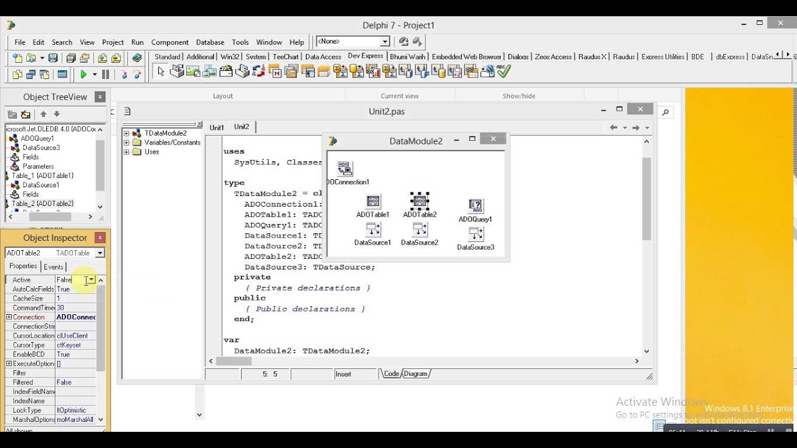The image size is (797, 448).
Task: Click Add file to project icon
Action: [102, 58]
